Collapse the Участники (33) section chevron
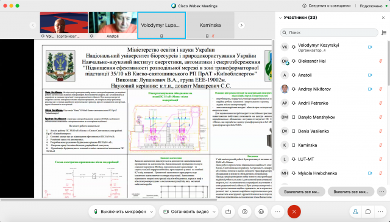Viewport: 390px width, 222px height. click(x=280, y=18)
